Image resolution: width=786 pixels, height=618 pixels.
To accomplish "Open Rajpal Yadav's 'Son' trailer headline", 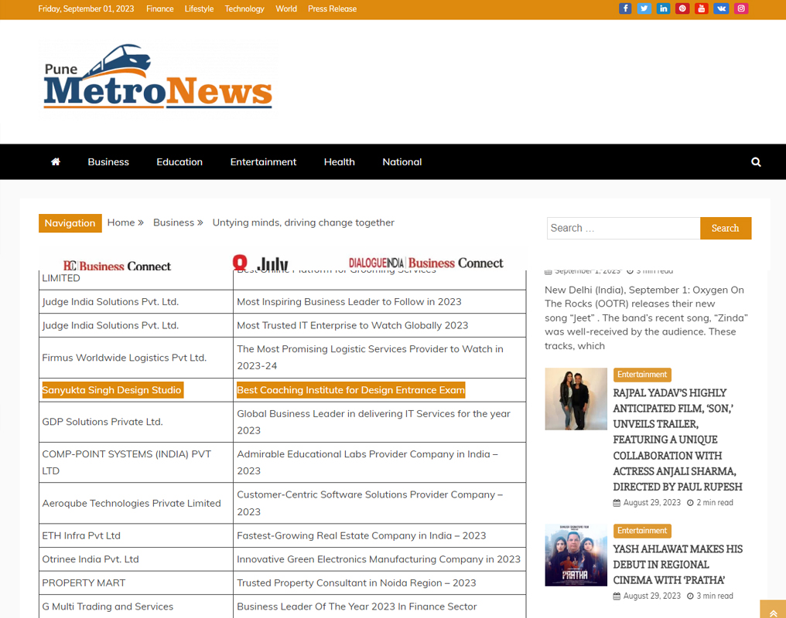I will click(678, 440).
